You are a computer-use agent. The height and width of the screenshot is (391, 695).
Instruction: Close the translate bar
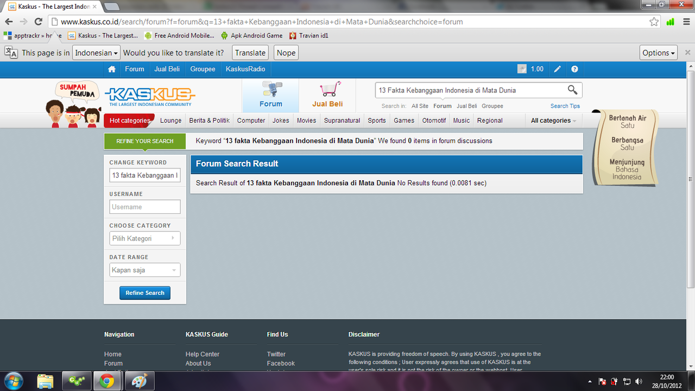tap(687, 53)
